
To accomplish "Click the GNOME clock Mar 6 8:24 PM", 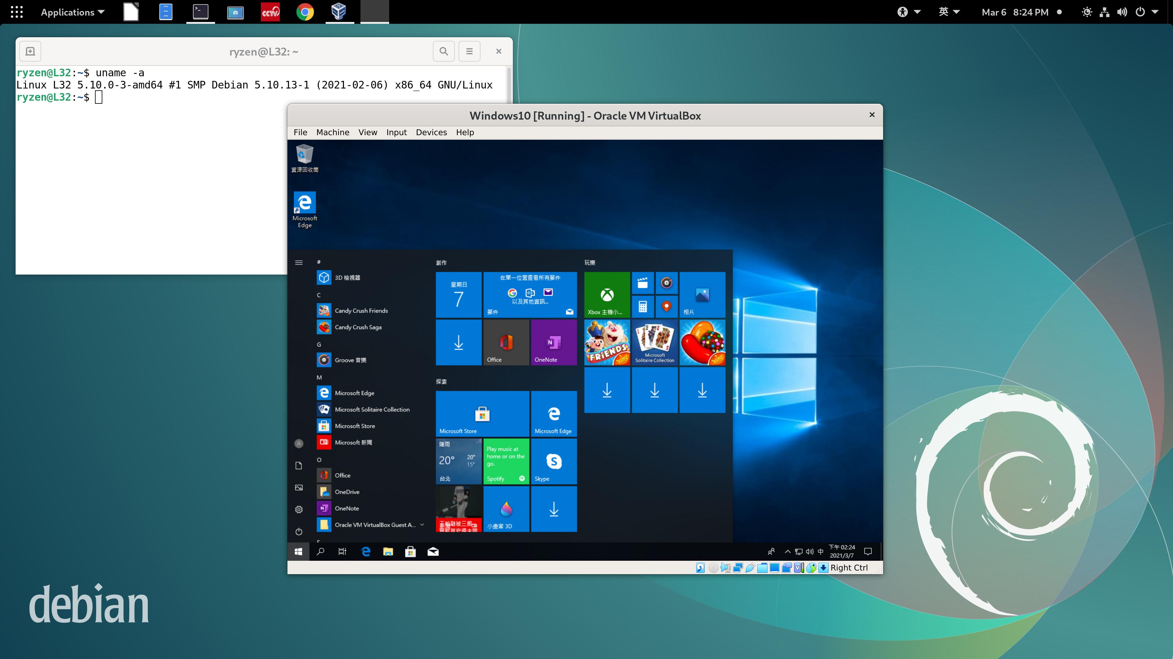I will [x=1015, y=12].
